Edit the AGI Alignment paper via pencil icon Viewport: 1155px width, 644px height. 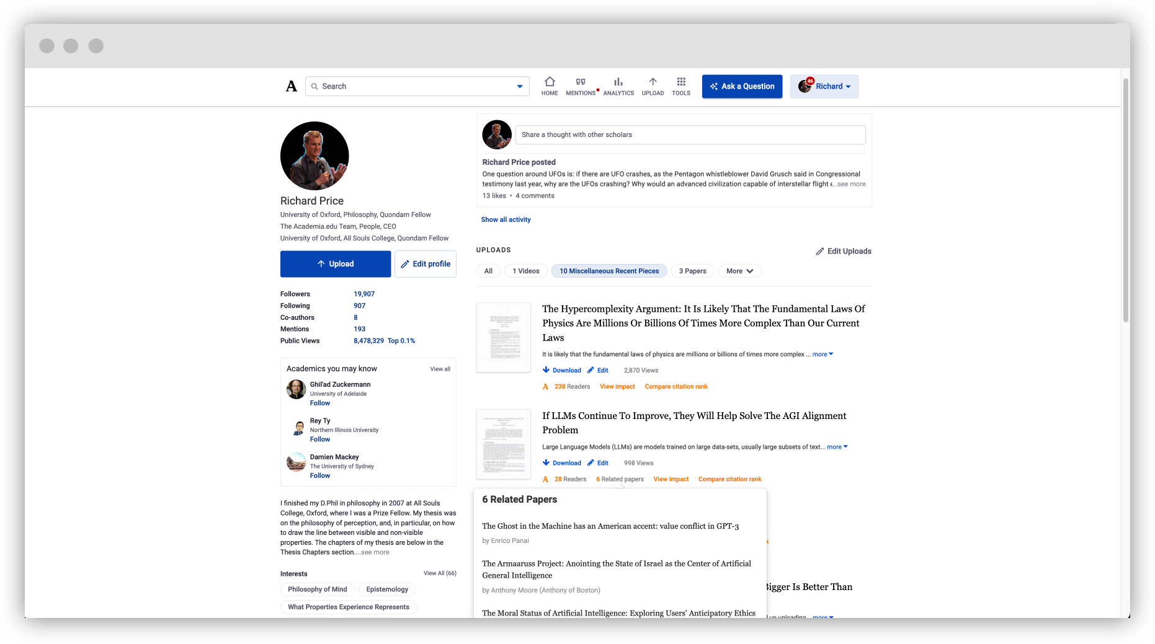click(x=597, y=462)
